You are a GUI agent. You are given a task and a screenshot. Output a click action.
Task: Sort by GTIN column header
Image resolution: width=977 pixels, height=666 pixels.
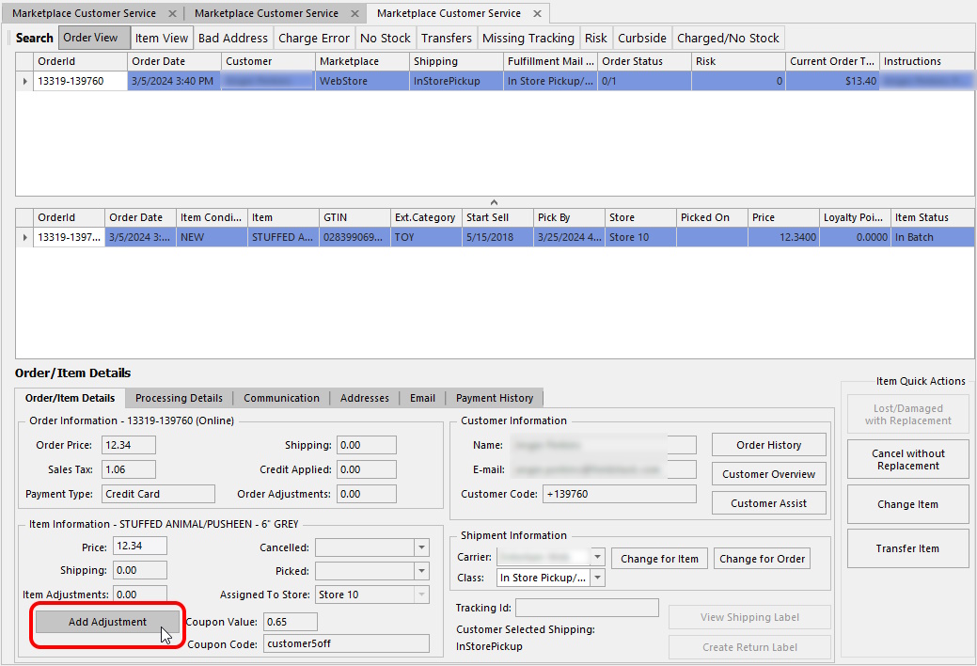pyautogui.click(x=355, y=217)
